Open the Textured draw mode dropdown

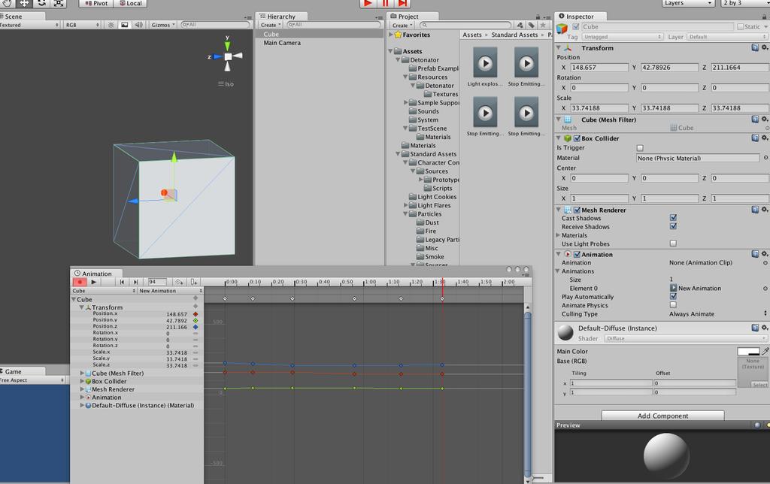pos(29,25)
